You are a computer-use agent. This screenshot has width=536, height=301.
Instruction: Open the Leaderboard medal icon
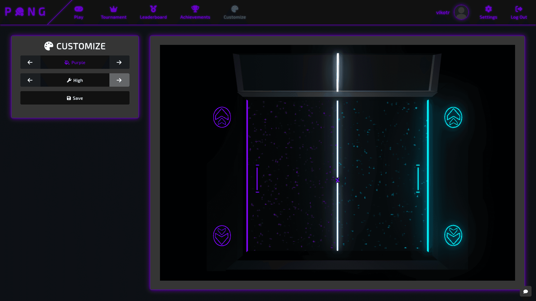click(153, 9)
